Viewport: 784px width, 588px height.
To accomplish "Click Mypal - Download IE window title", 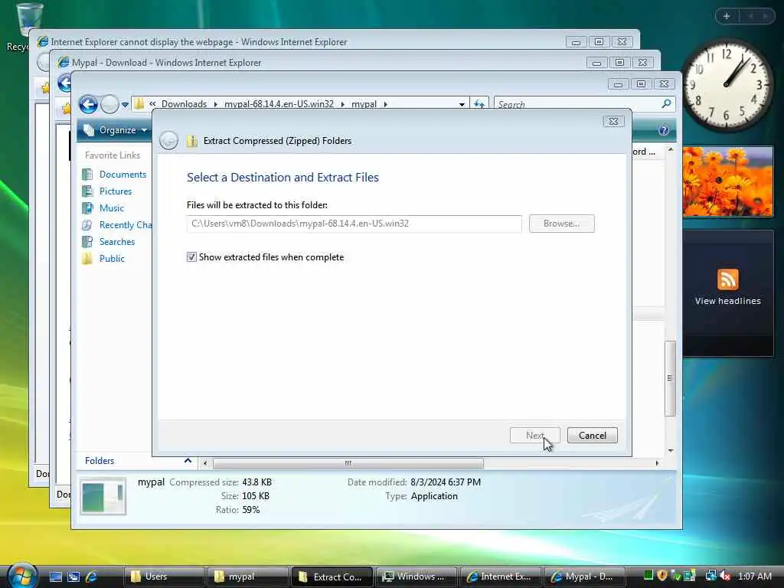I will point(166,63).
